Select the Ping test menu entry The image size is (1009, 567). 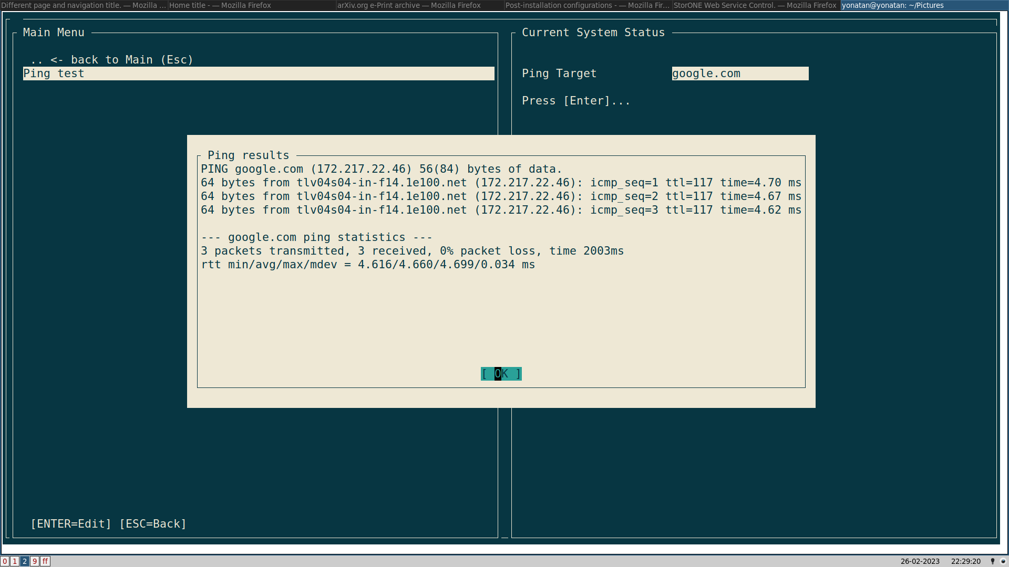coord(258,73)
